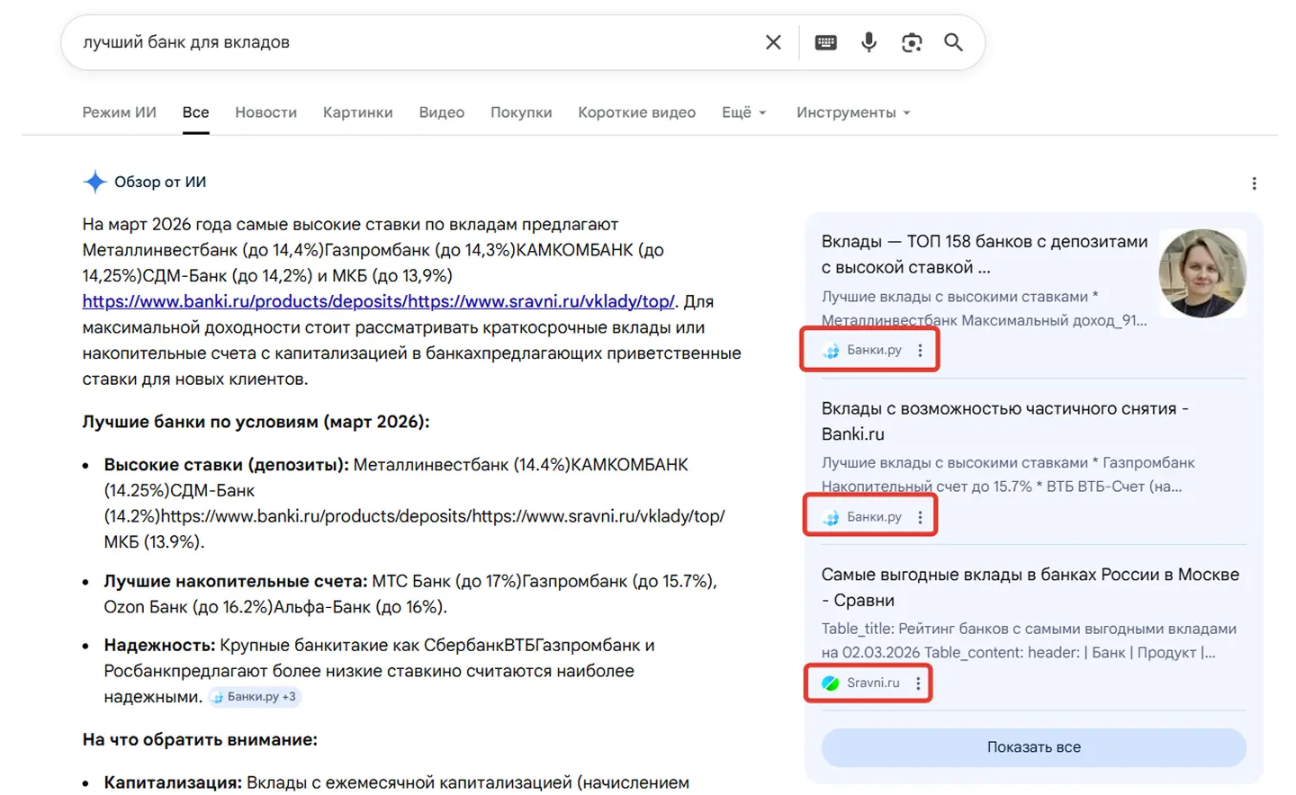Expand the Инструменты dropdown
The width and height of the screenshot is (1296, 795).
click(853, 112)
